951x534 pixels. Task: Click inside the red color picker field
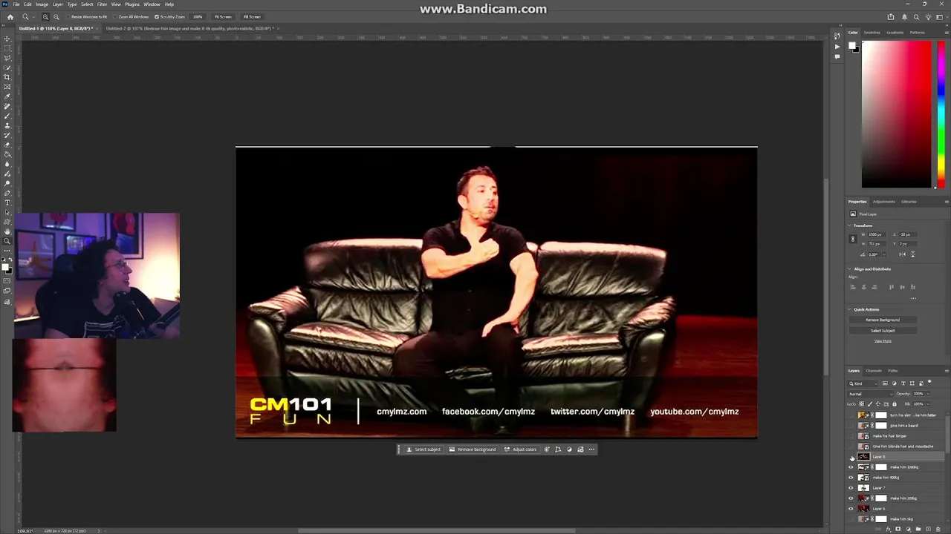click(896, 113)
